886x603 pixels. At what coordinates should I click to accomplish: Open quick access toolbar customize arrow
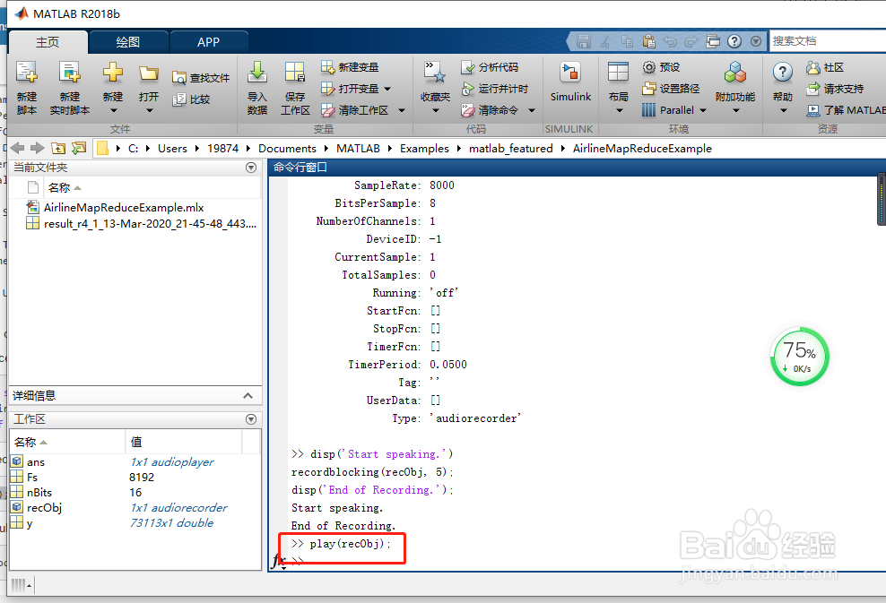click(x=756, y=41)
